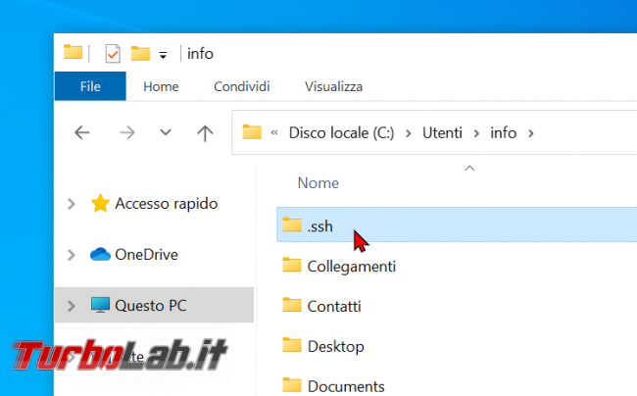The height and width of the screenshot is (396, 637).
Task: Go back with the left arrow button
Action: coord(82,132)
